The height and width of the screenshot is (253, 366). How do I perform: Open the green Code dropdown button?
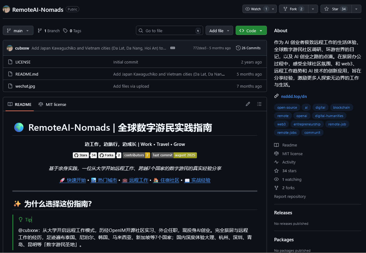251,31
